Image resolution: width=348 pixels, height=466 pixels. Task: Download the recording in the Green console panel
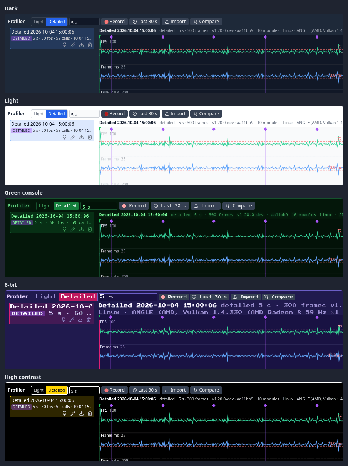click(x=81, y=229)
